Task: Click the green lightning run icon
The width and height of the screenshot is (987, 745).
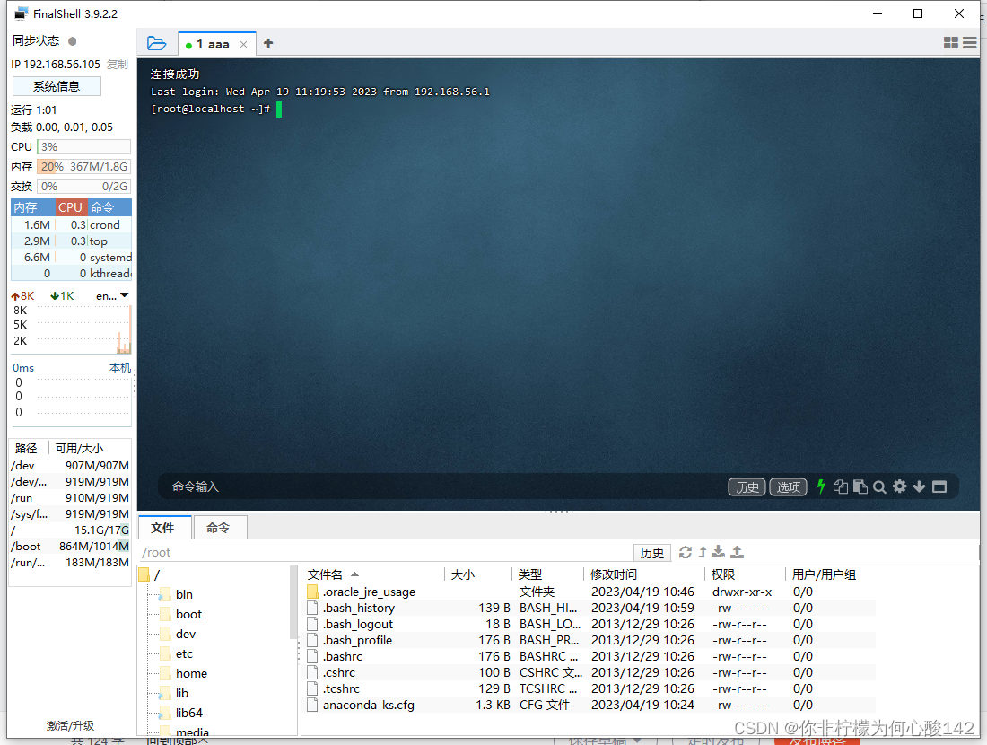Action: tap(821, 486)
